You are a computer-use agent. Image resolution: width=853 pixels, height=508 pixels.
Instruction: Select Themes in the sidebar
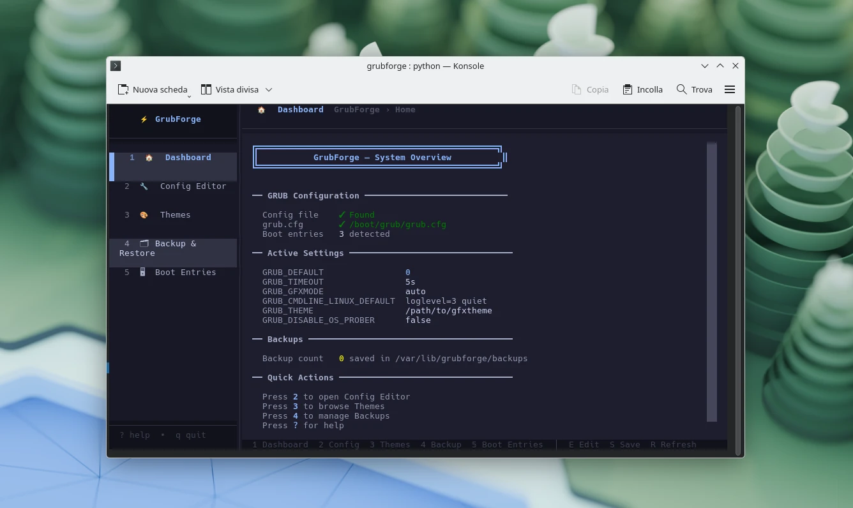click(x=175, y=215)
